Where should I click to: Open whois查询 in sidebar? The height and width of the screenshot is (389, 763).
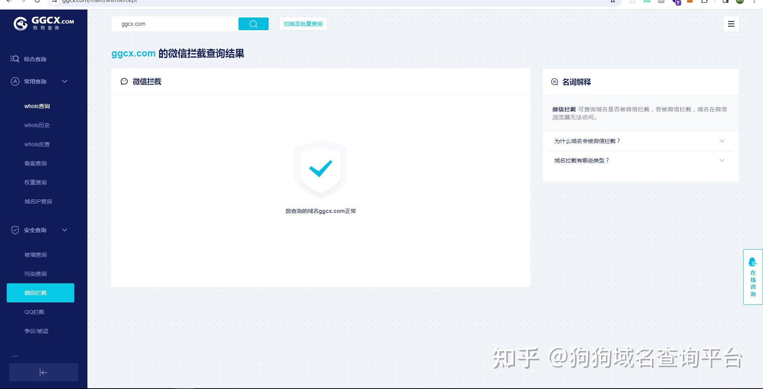click(37, 106)
